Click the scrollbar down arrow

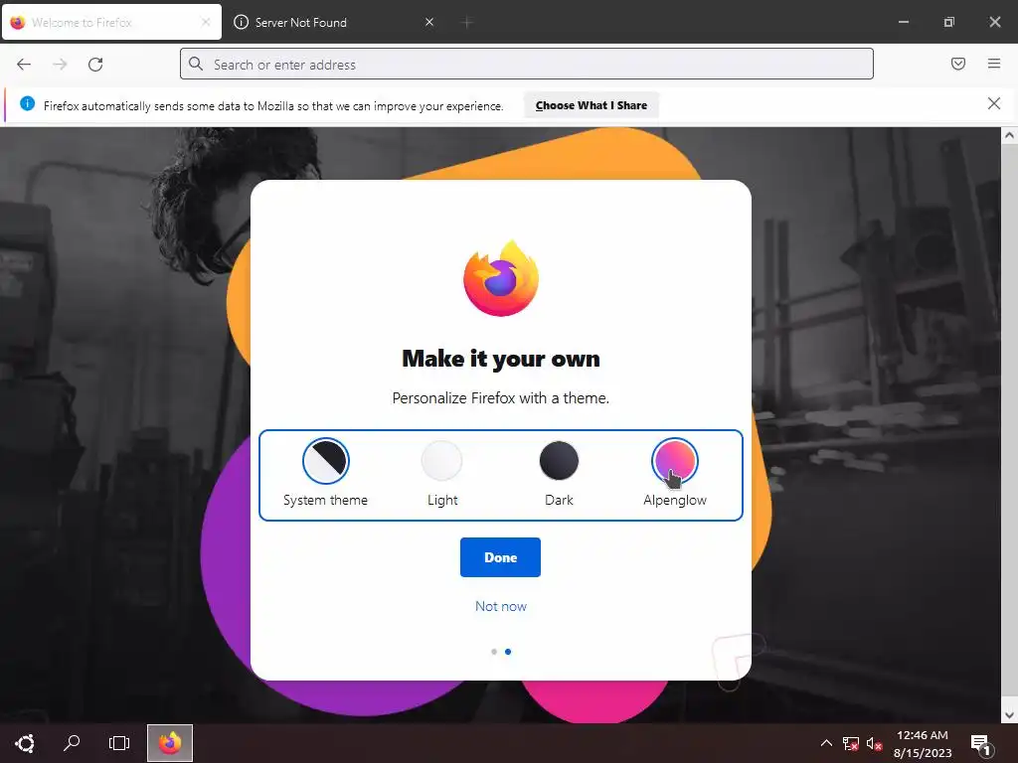pyautogui.click(x=1009, y=715)
